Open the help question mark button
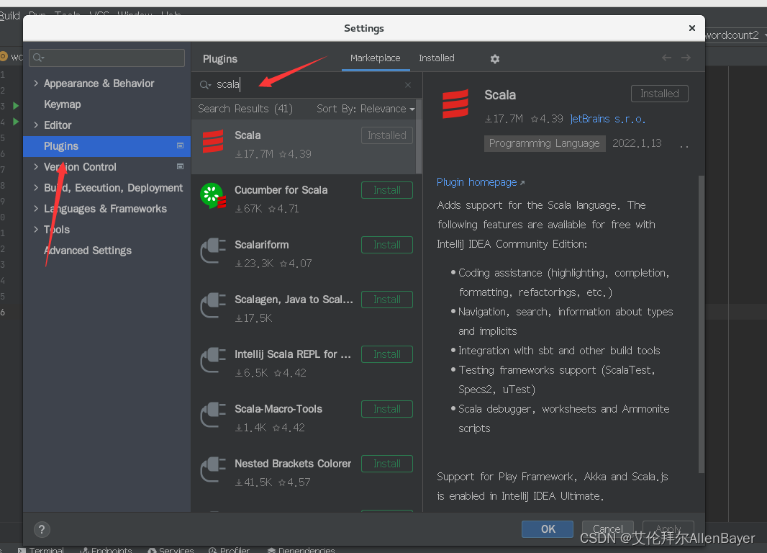This screenshot has width=767, height=553. (x=42, y=529)
